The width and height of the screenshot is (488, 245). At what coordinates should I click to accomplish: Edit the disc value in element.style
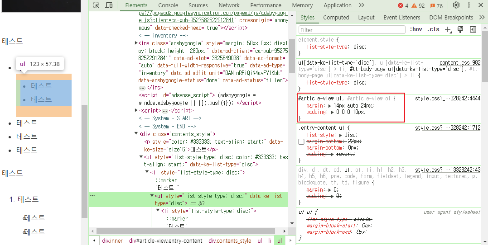point(360,47)
